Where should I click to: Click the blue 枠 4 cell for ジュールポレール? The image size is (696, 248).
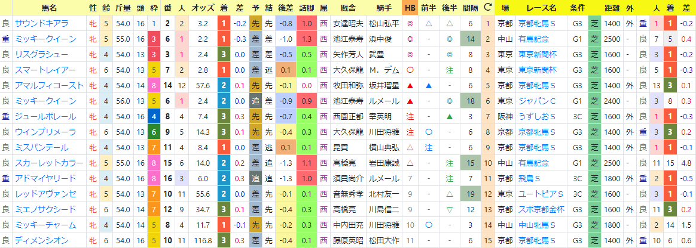tap(154, 116)
